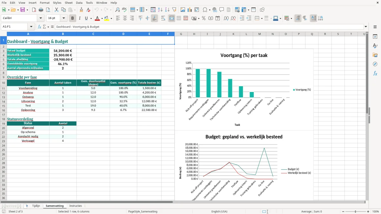Image resolution: width=381 pixels, height=214 pixels.
Task: Open the sidebar Navigator deck
Action: pyautogui.click(x=375, y=64)
